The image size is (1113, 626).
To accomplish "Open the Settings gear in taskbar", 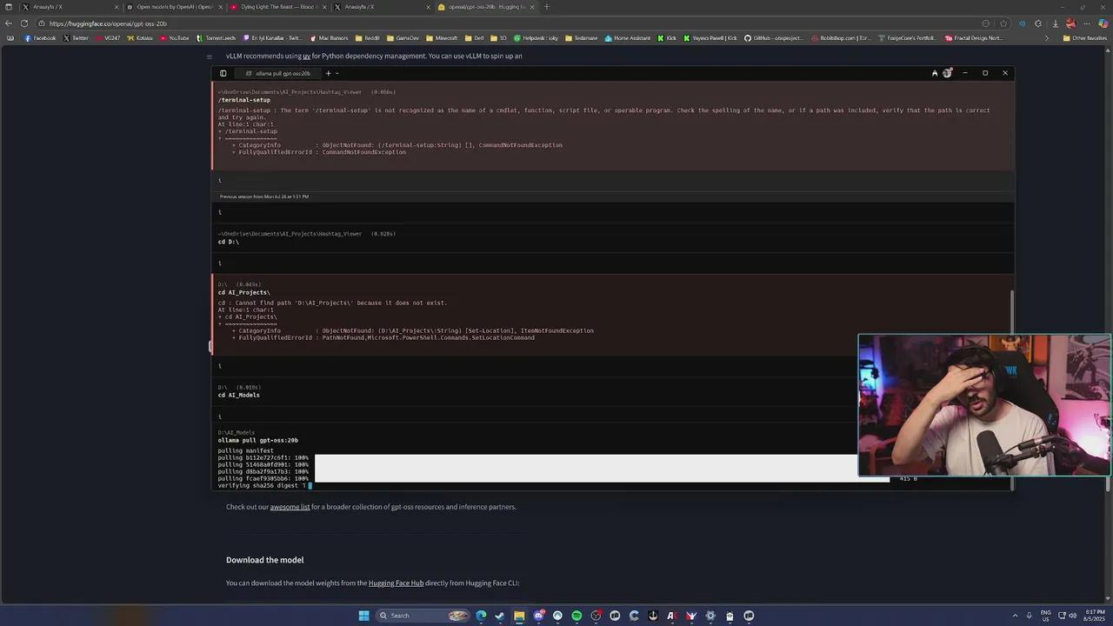I will [710, 616].
